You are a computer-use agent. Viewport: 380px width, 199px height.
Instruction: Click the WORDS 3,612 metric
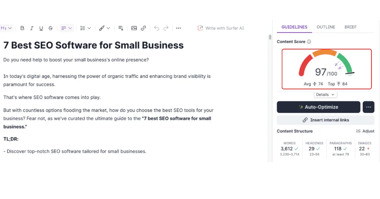289,149
